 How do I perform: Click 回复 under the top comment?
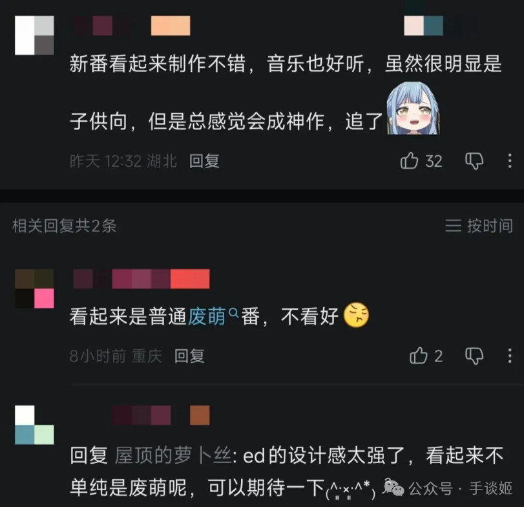pyautogui.click(x=204, y=161)
